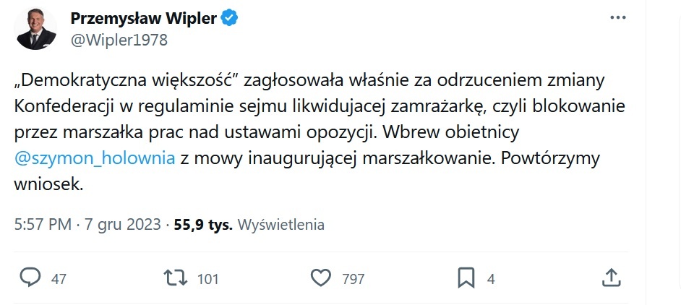Like the tweet with the heart icon
This screenshot has height=305, width=681.
[321, 278]
